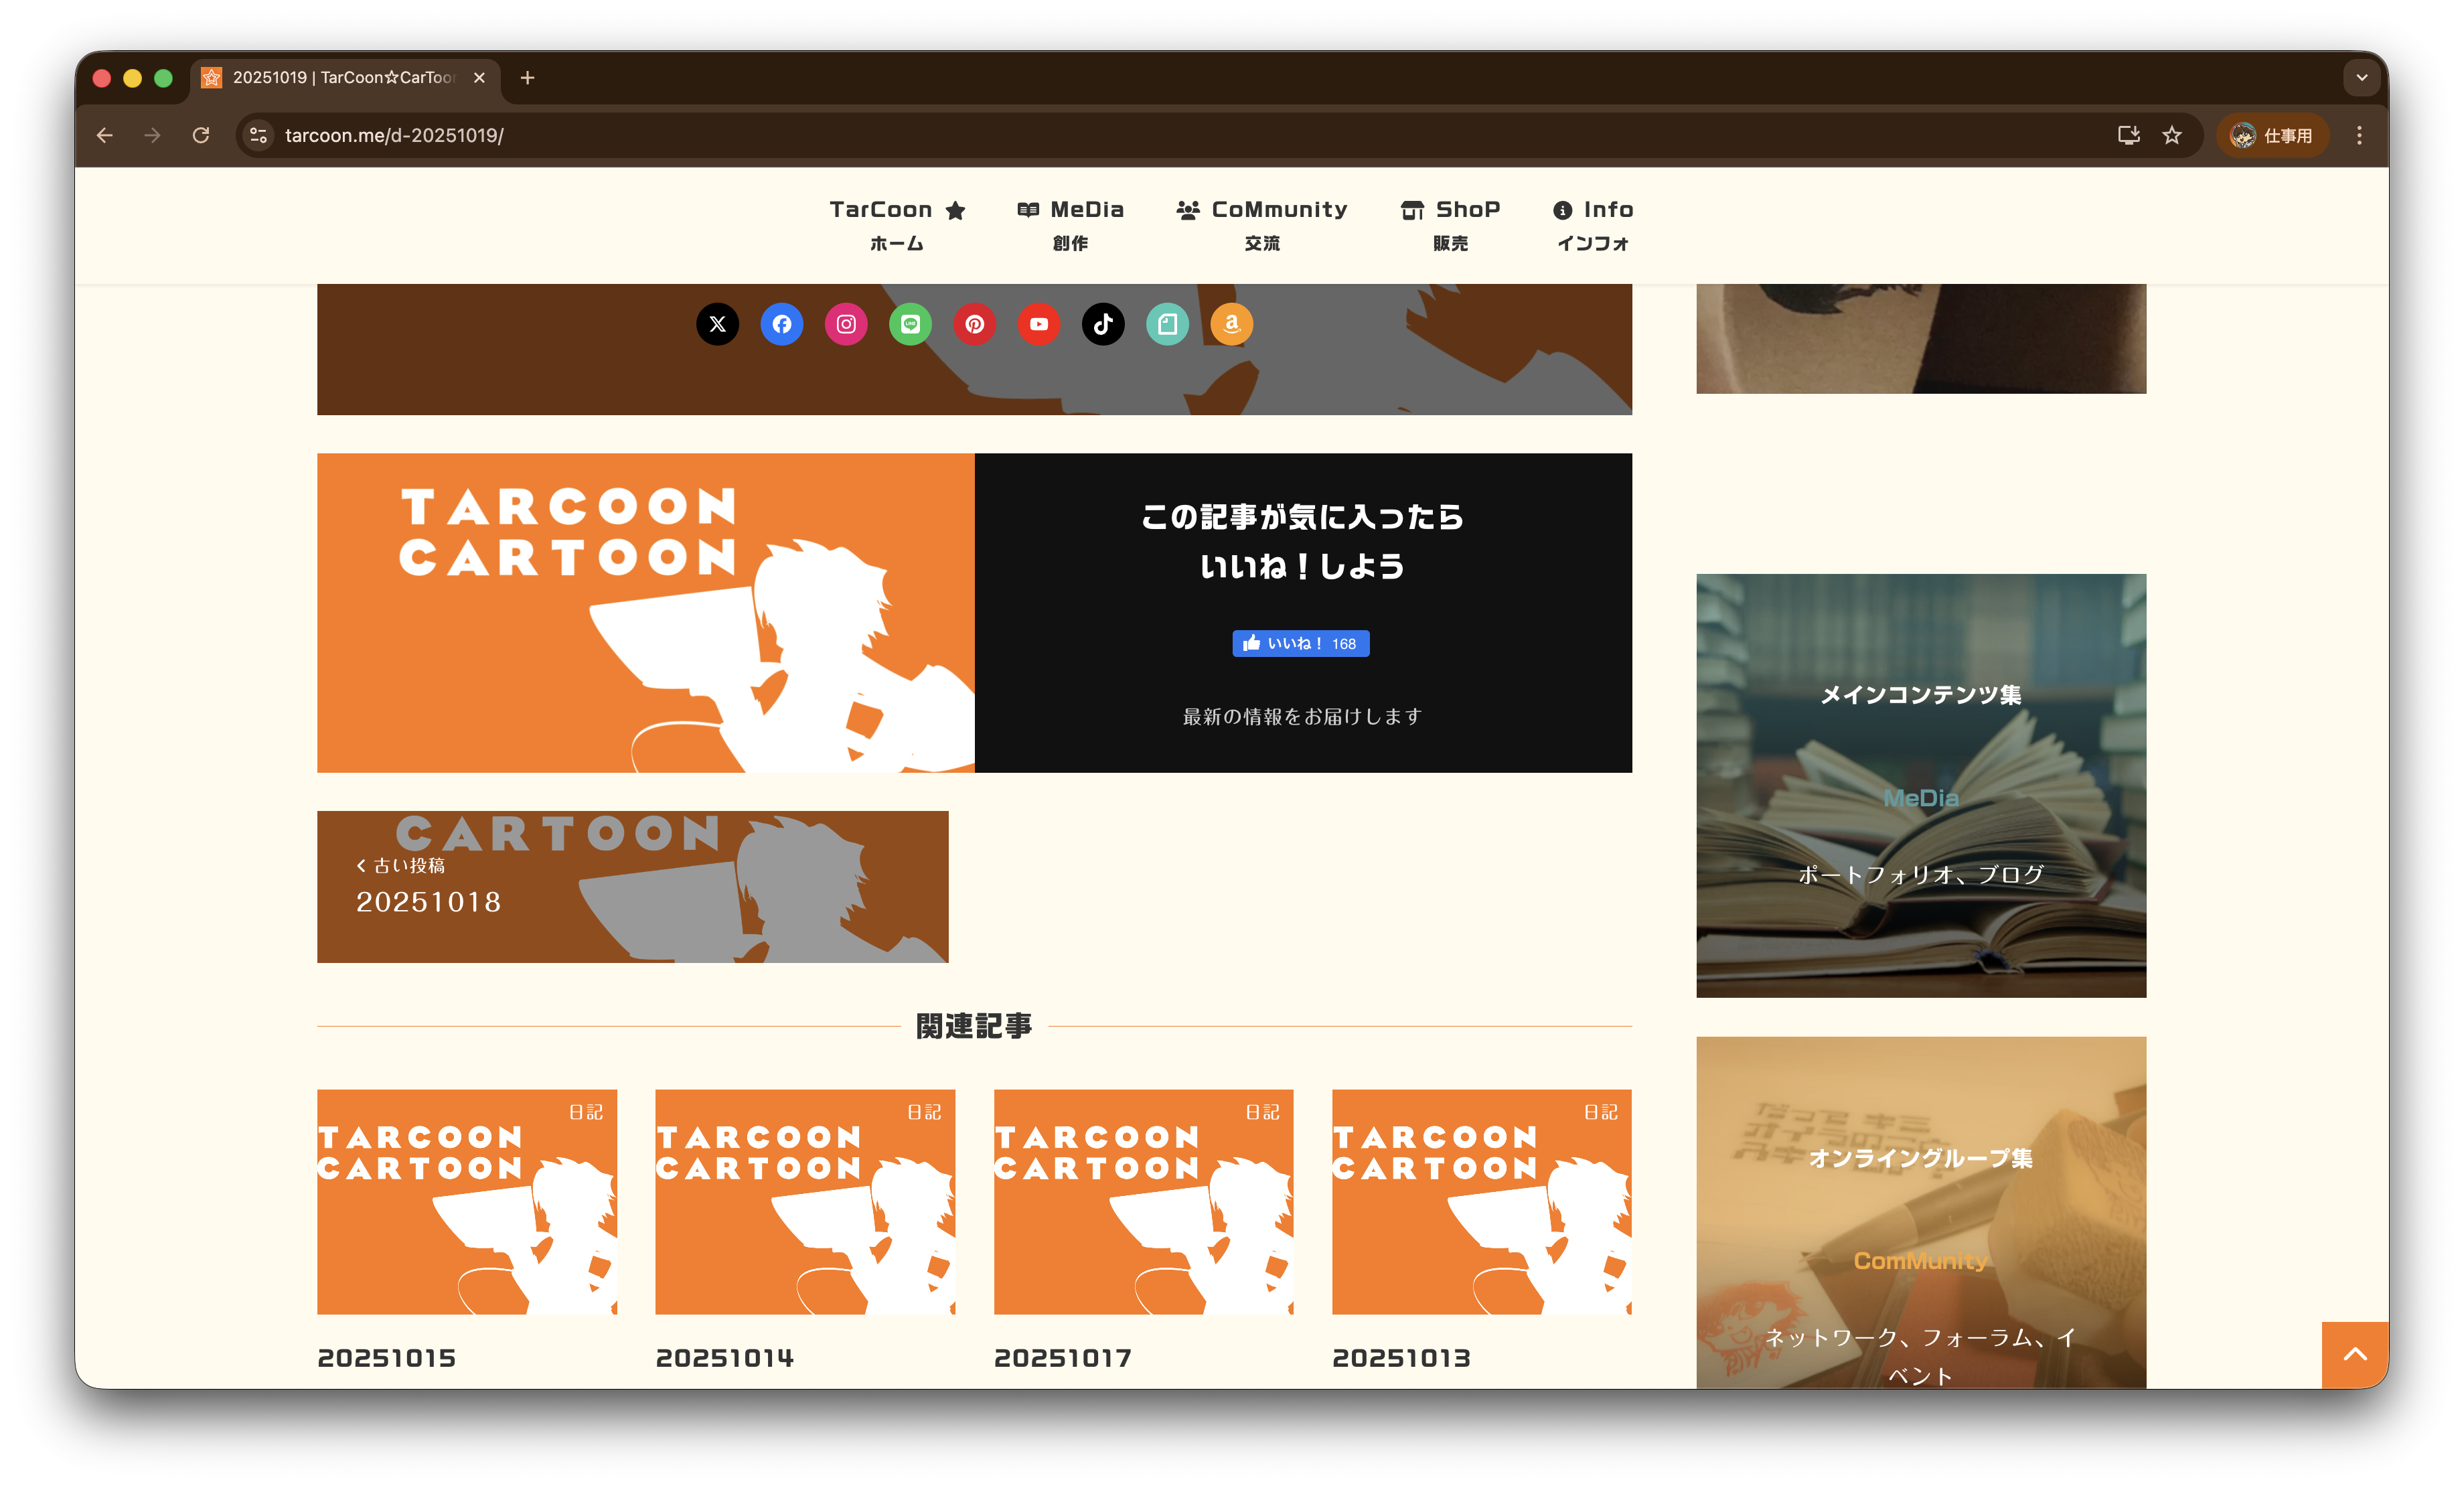Open related article 20251013 title link
This screenshot has width=2464, height=1488.
1401,1358
